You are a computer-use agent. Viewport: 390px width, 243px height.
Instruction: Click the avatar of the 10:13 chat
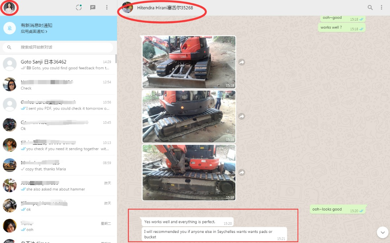[x=10, y=145]
